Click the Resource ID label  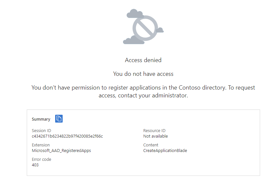154,131
